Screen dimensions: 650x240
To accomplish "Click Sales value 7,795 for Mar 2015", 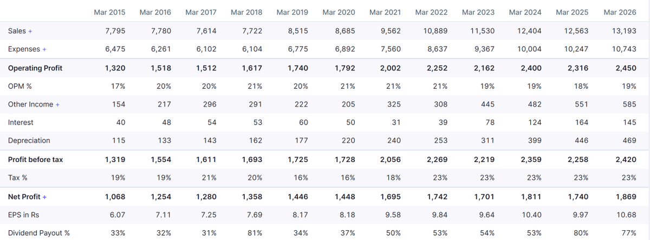I will click(x=115, y=31).
